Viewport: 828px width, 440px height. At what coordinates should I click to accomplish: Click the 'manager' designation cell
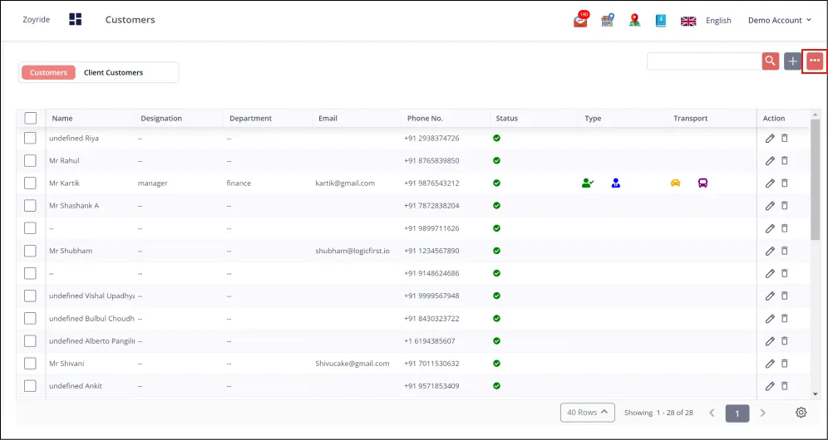[153, 183]
